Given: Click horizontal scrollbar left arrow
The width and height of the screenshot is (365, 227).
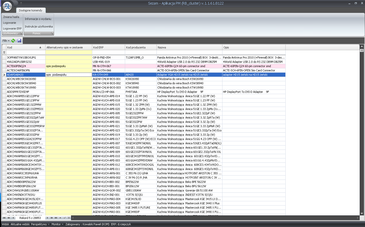Looking at the screenshot, I should [x=73, y=218].
